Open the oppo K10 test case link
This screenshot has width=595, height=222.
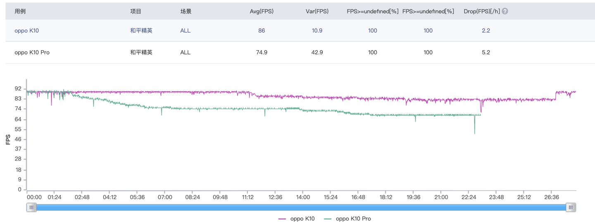[27, 31]
